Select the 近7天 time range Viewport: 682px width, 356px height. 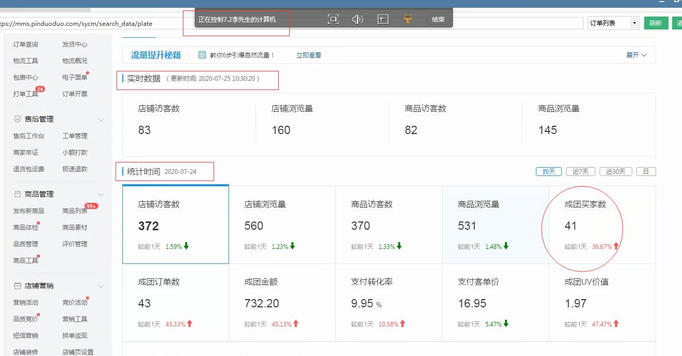(580, 171)
